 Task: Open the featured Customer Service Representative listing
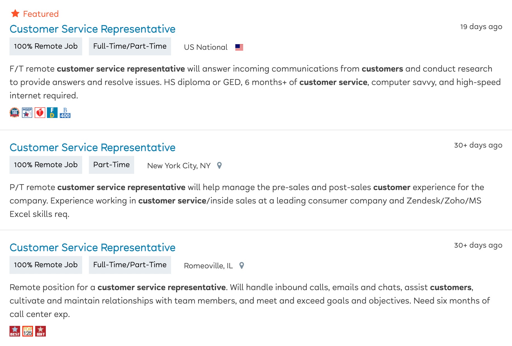[93, 29]
